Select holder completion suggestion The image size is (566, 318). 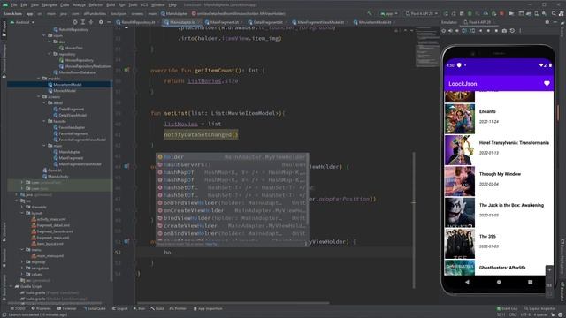(x=232, y=157)
